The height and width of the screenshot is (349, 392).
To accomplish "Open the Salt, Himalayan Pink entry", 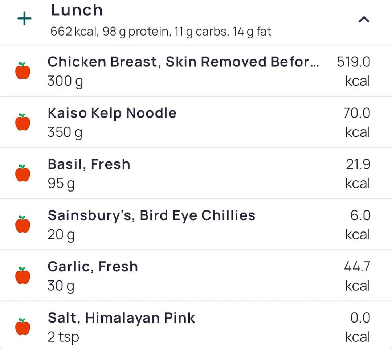I will point(196,326).
